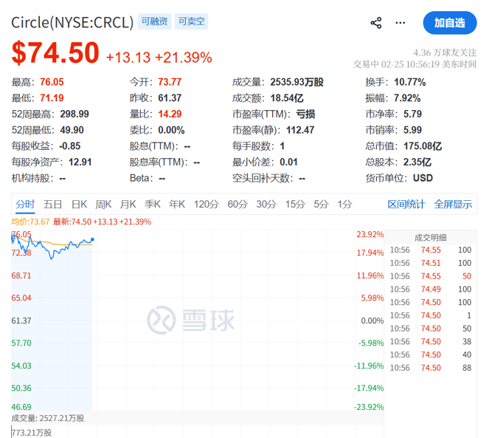
Task: Select the 5分 interval tab
Action: 321,204
